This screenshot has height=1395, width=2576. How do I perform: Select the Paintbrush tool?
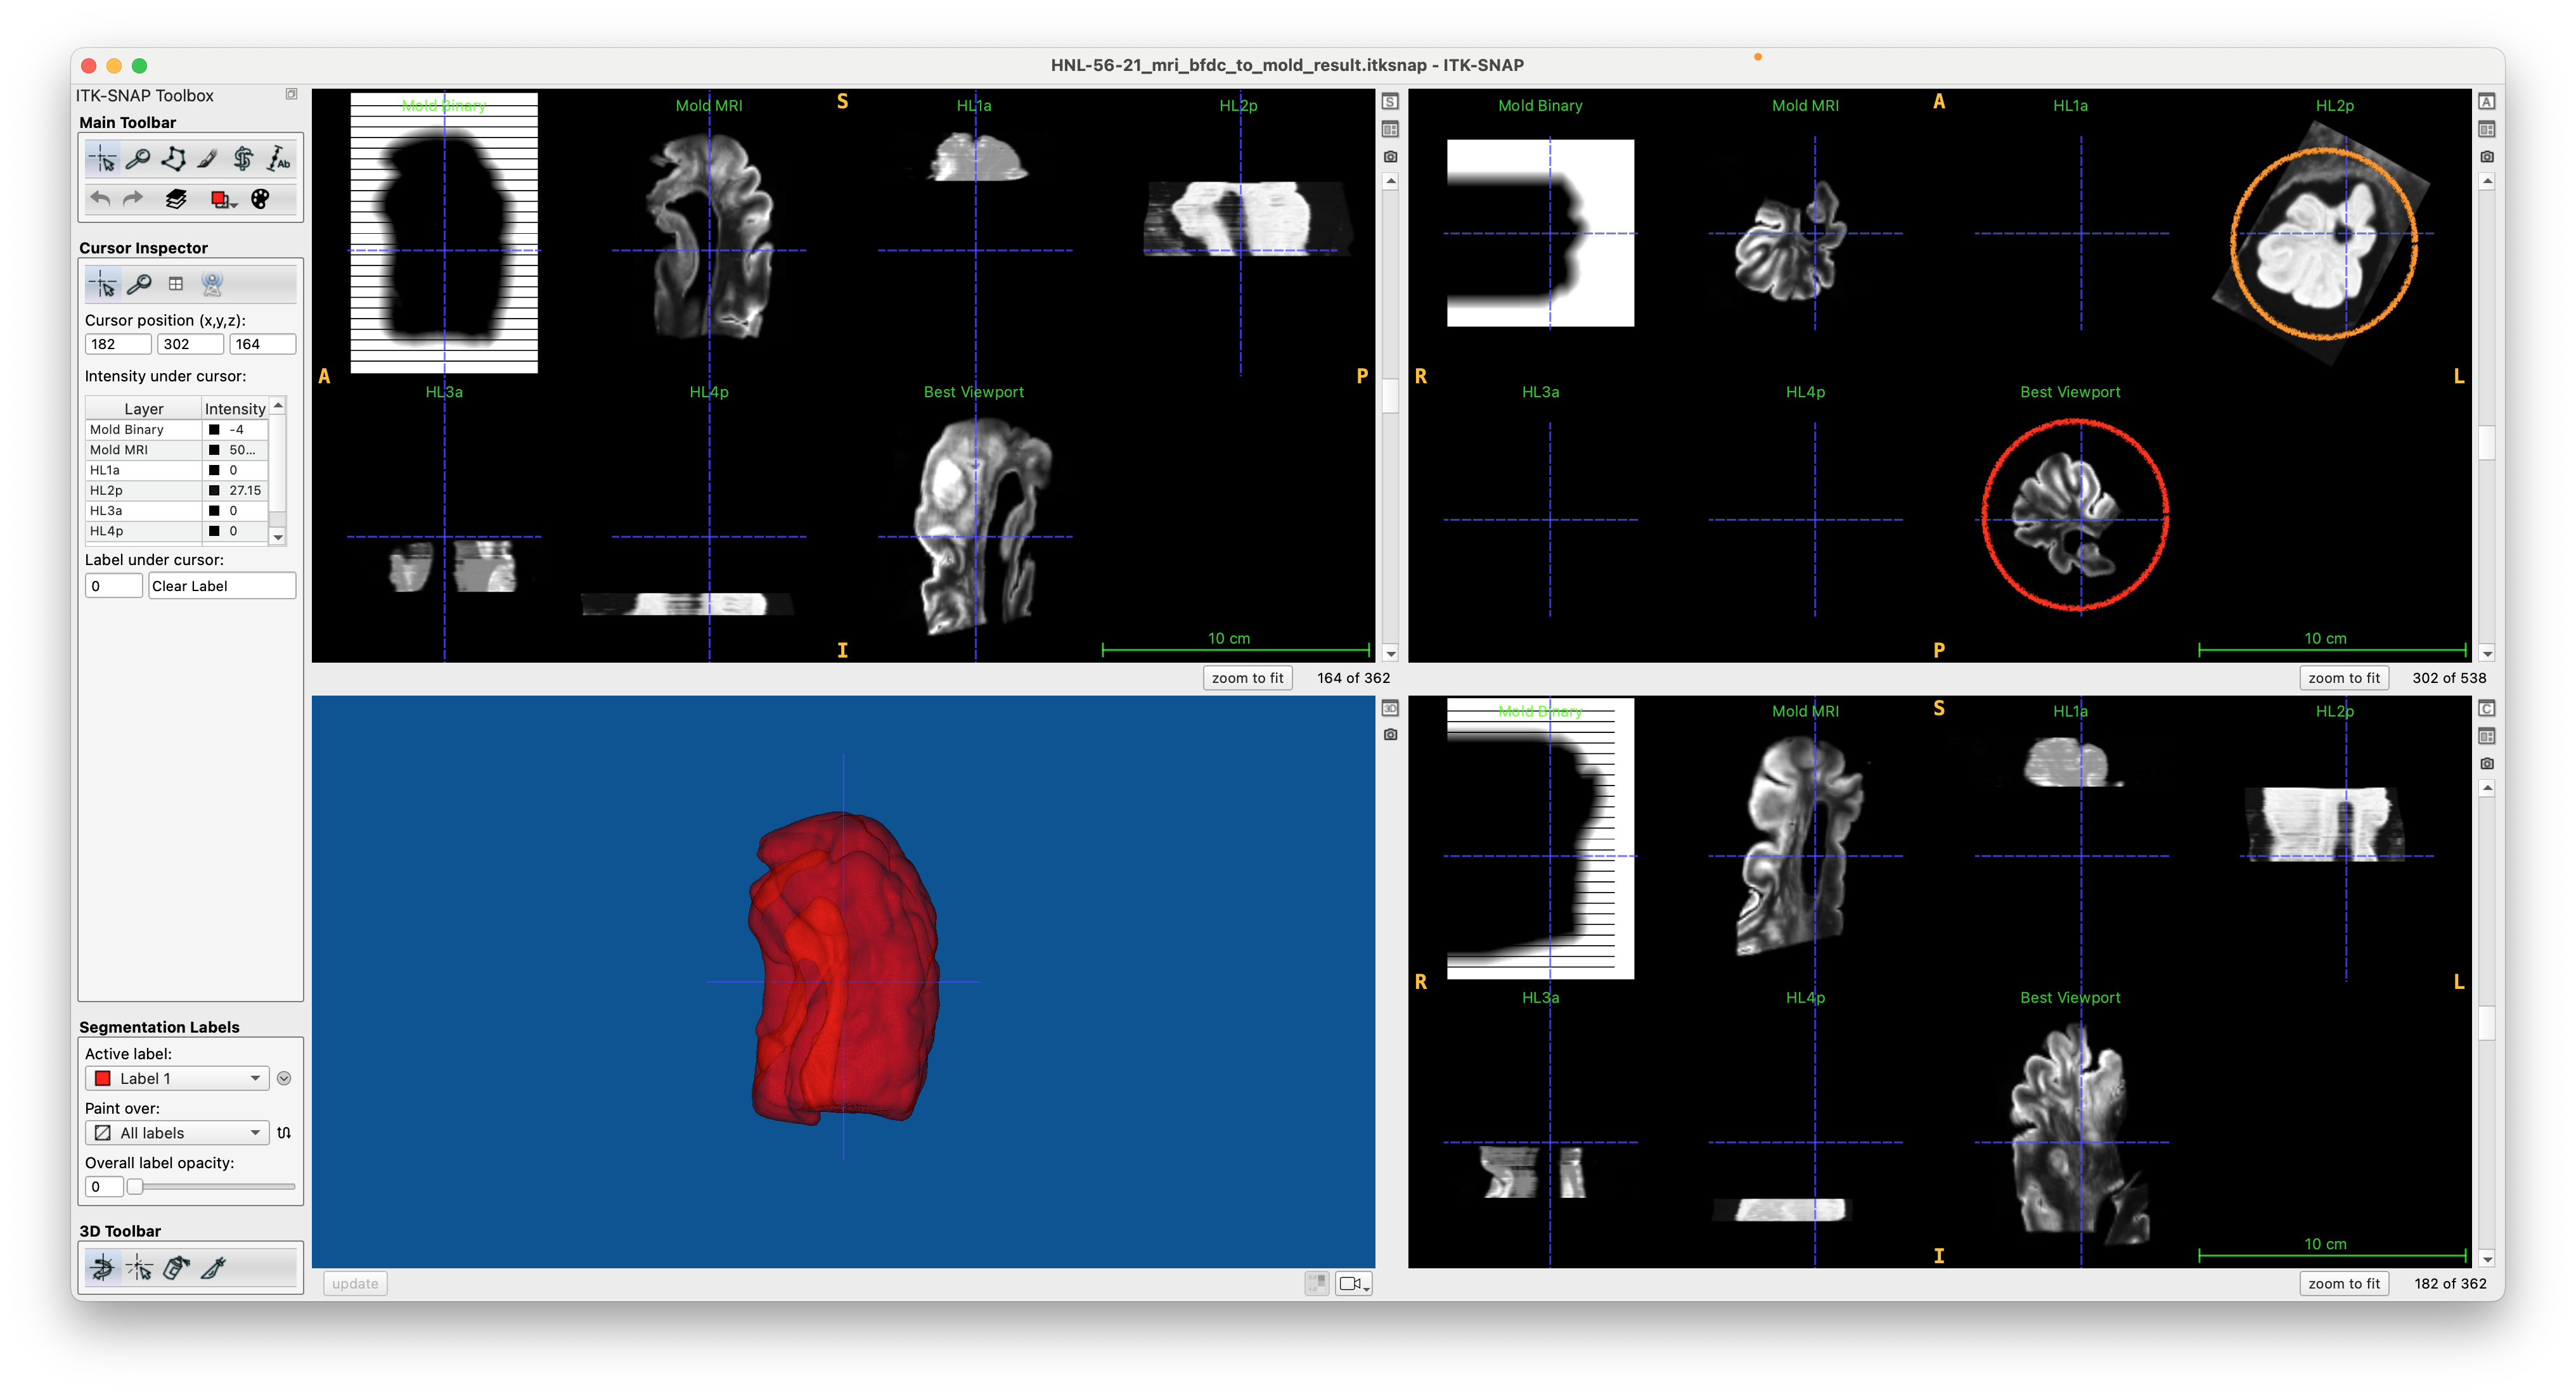pos(208,159)
